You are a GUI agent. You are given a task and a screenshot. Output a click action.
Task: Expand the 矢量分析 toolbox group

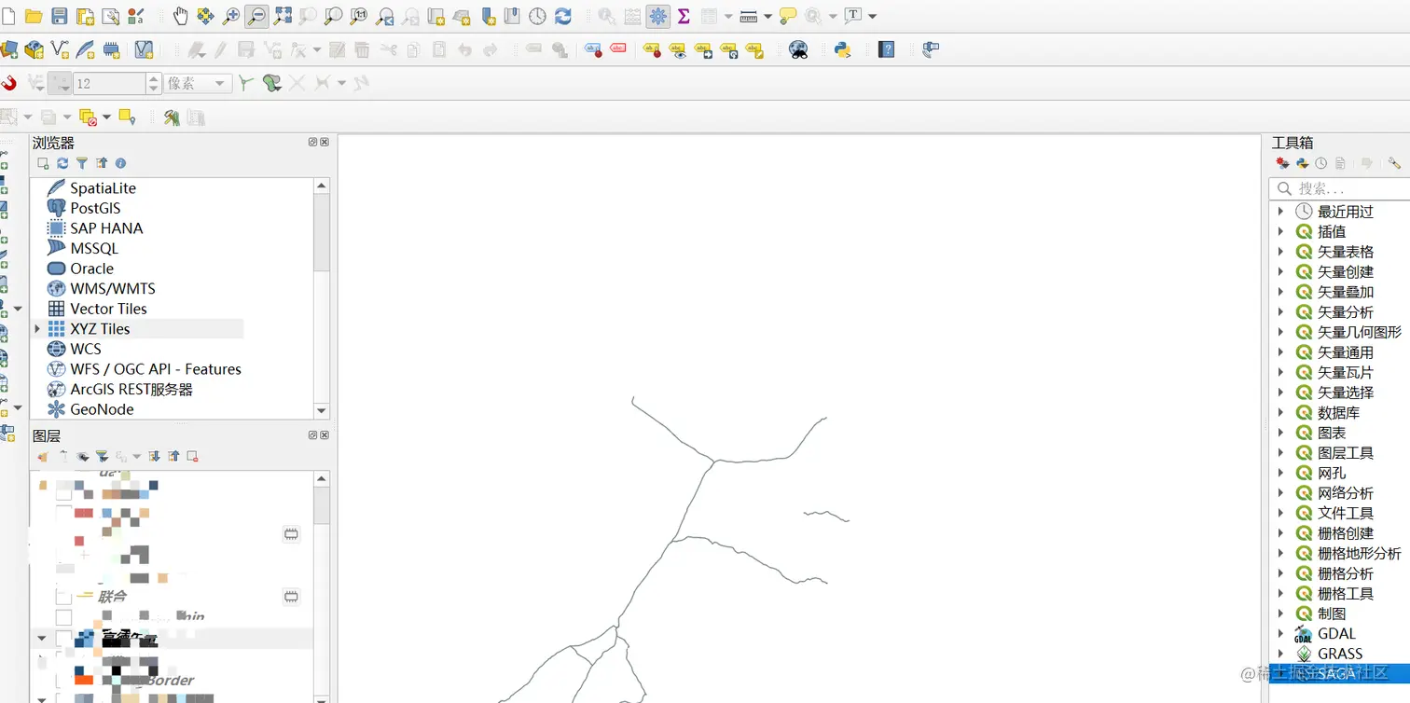tap(1281, 311)
